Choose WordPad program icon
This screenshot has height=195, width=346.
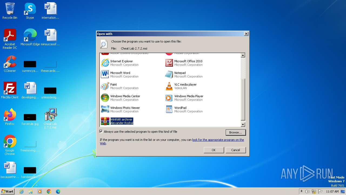pyautogui.click(x=169, y=109)
